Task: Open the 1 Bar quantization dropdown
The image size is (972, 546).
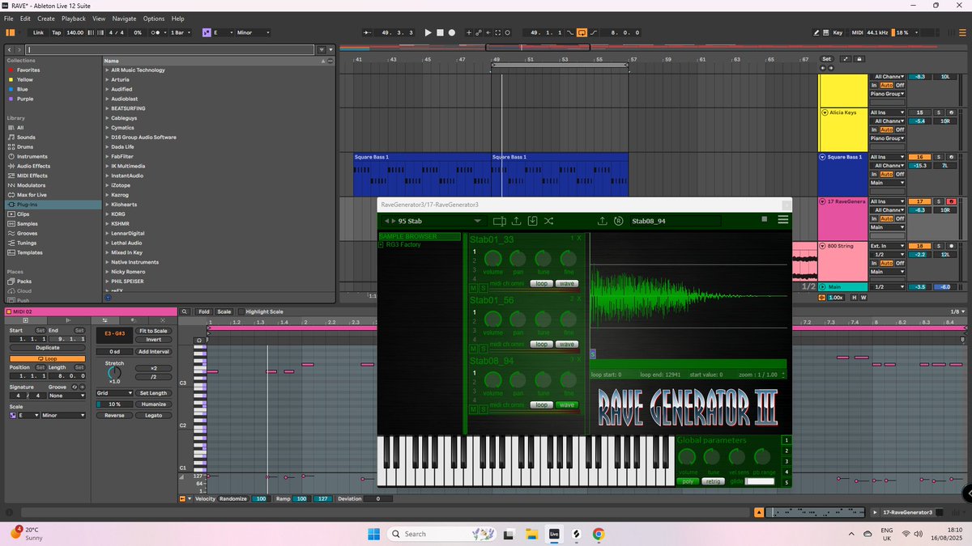Action: point(179,32)
